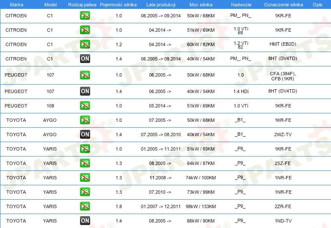Click the 74kW / 100KM power cell
331x228 pixels.
(201, 178)
